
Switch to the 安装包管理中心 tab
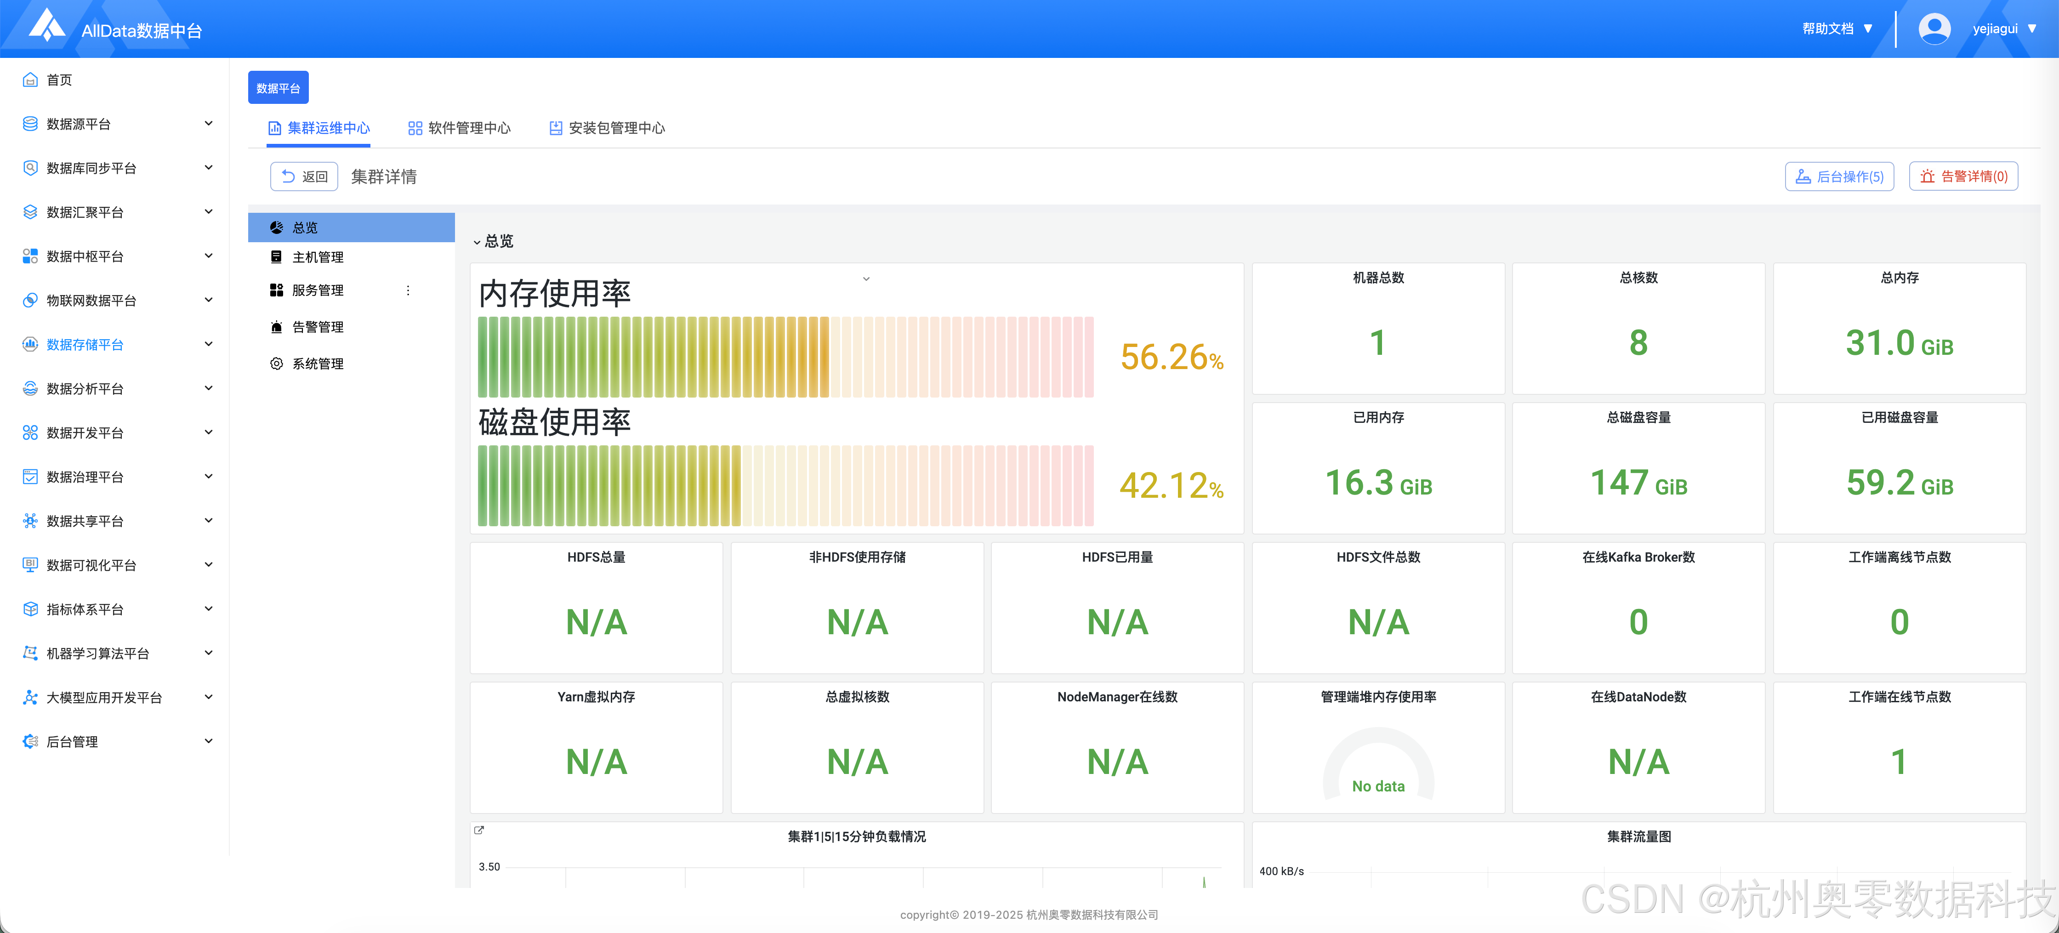click(608, 128)
